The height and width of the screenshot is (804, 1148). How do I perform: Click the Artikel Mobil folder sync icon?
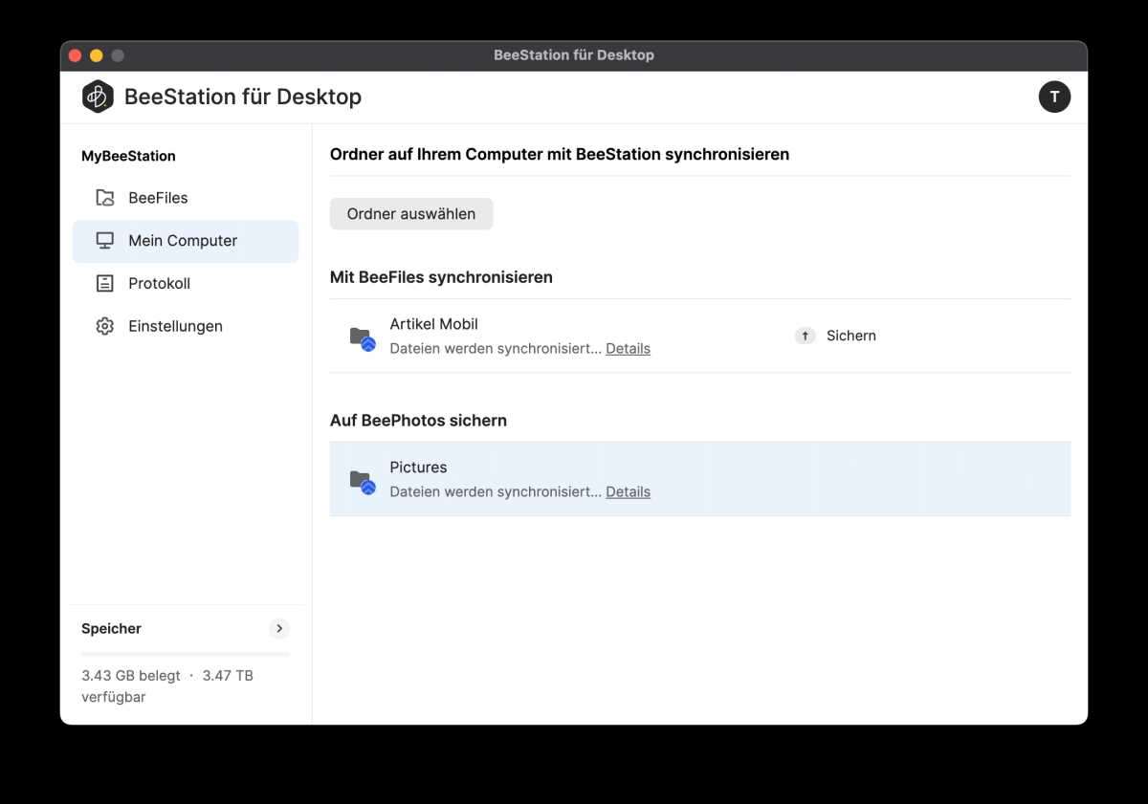pyautogui.click(x=362, y=338)
